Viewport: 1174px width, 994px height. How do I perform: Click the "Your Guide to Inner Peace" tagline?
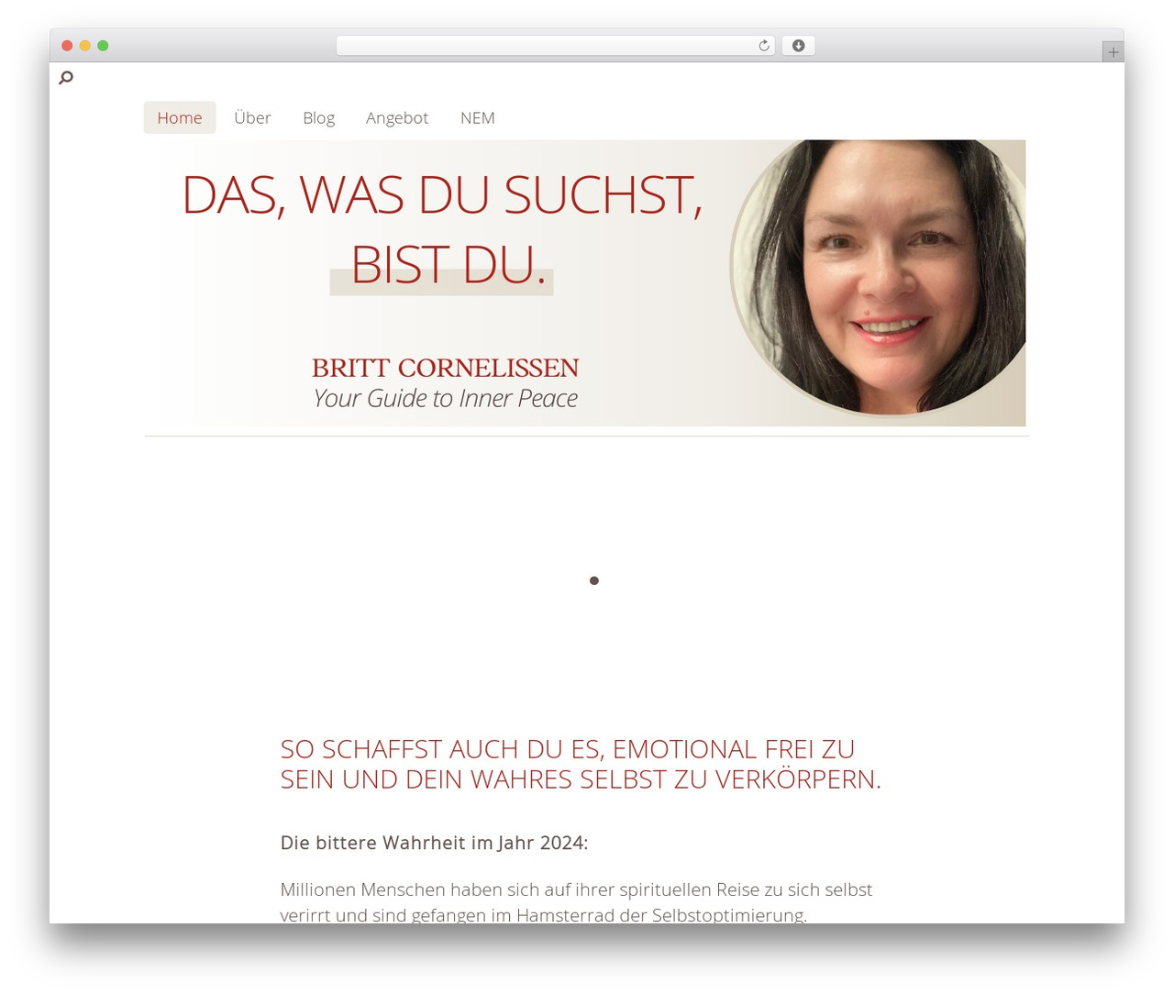tap(445, 398)
